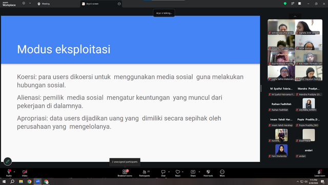Click Mandra Pradipta participant tile
Viewport: 328px width, 185px height.
[309, 89]
